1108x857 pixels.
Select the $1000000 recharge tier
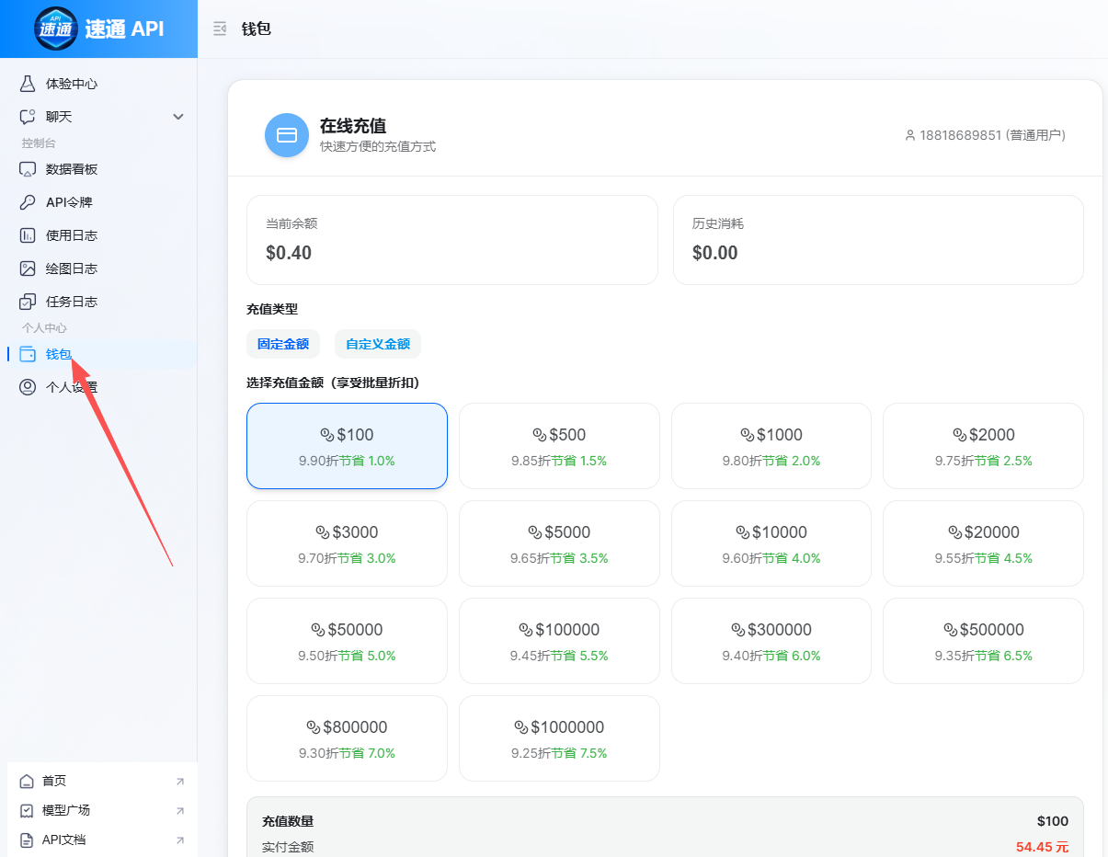tap(558, 737)
